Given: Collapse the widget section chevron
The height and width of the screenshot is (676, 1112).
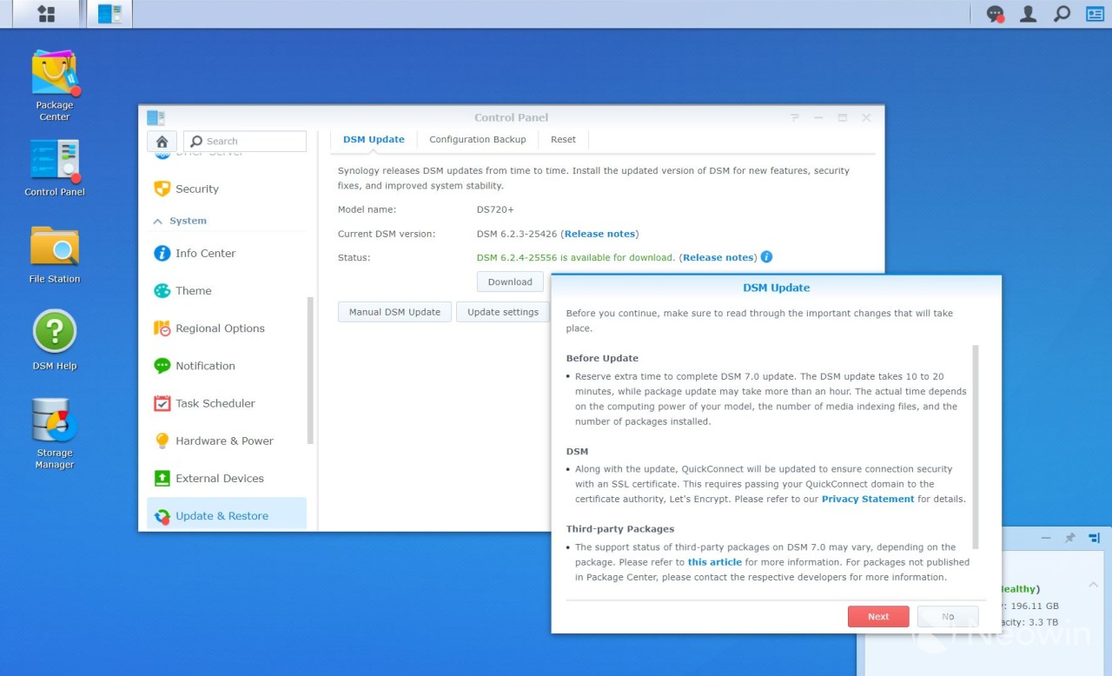Looking at the screenshot, I should [1094, 585].
